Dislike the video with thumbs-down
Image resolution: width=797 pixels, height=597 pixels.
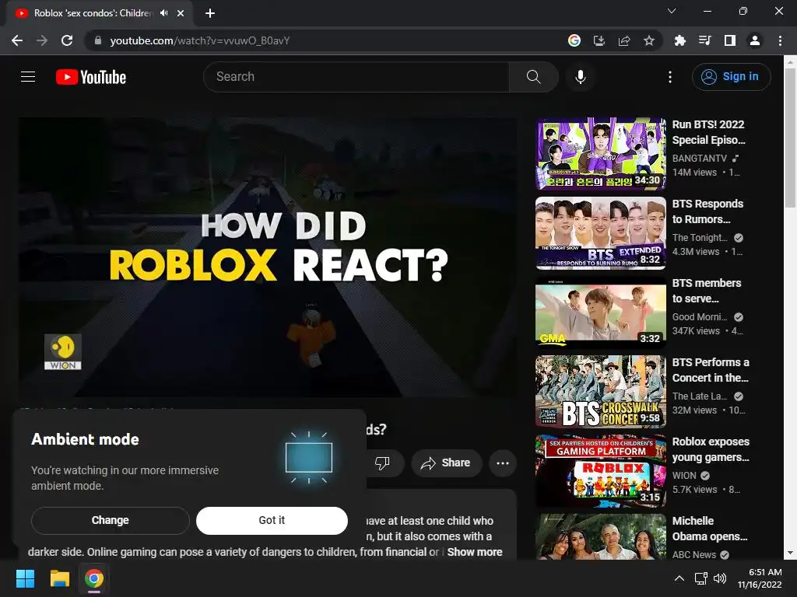(x=382, y=463)
